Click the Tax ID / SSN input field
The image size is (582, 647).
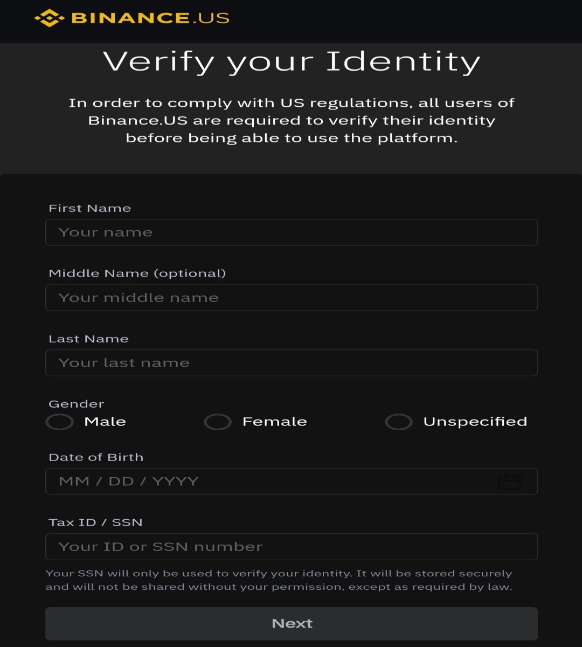292,547
